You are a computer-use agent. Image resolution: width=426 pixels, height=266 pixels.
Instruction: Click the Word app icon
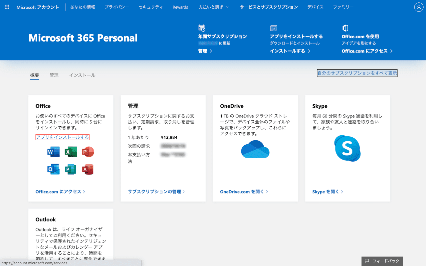(x=53, y=152)
